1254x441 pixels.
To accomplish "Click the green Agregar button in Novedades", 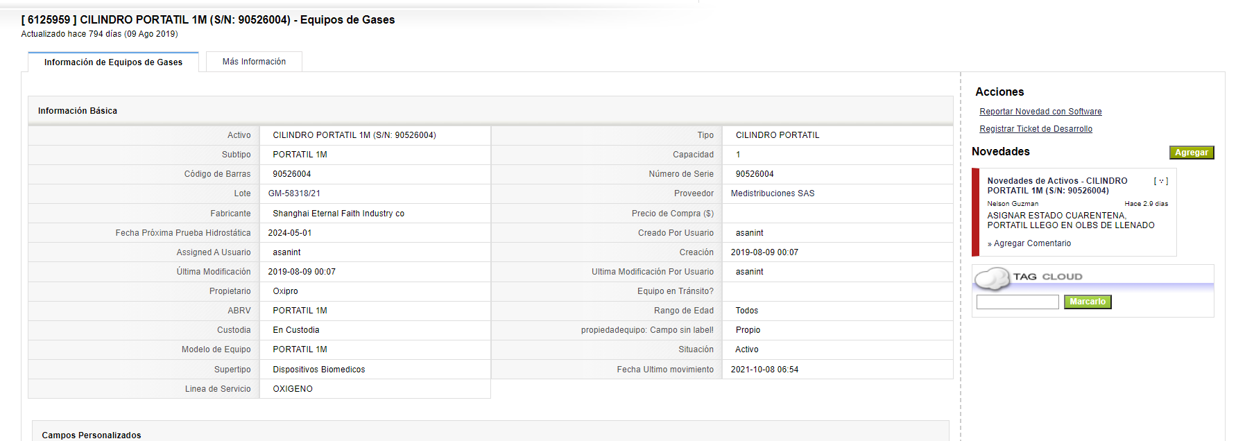I will click(x=1191, y=153).
